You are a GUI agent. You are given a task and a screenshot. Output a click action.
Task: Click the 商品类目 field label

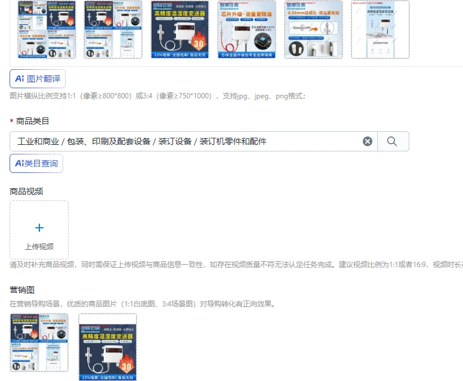coord(32,121)
